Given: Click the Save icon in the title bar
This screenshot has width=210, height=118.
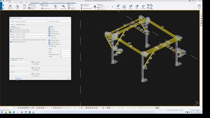Looking at the screenshot, I should [4, 1].
